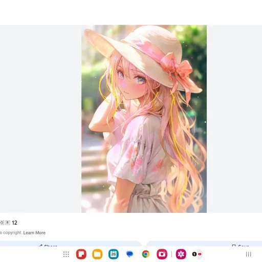Click the grey area right of image

coord(234,119)
